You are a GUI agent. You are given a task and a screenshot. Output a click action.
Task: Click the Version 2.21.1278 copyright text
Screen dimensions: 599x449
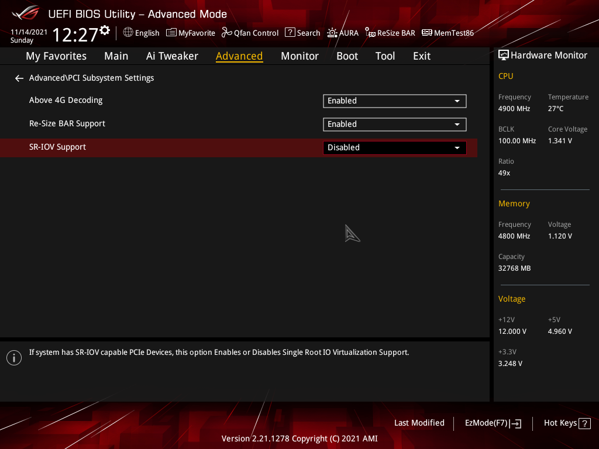tap(299, 438)
